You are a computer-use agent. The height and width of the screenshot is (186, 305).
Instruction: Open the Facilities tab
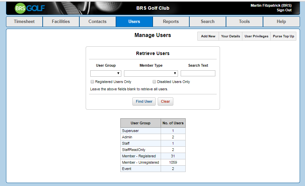point(61,21)
